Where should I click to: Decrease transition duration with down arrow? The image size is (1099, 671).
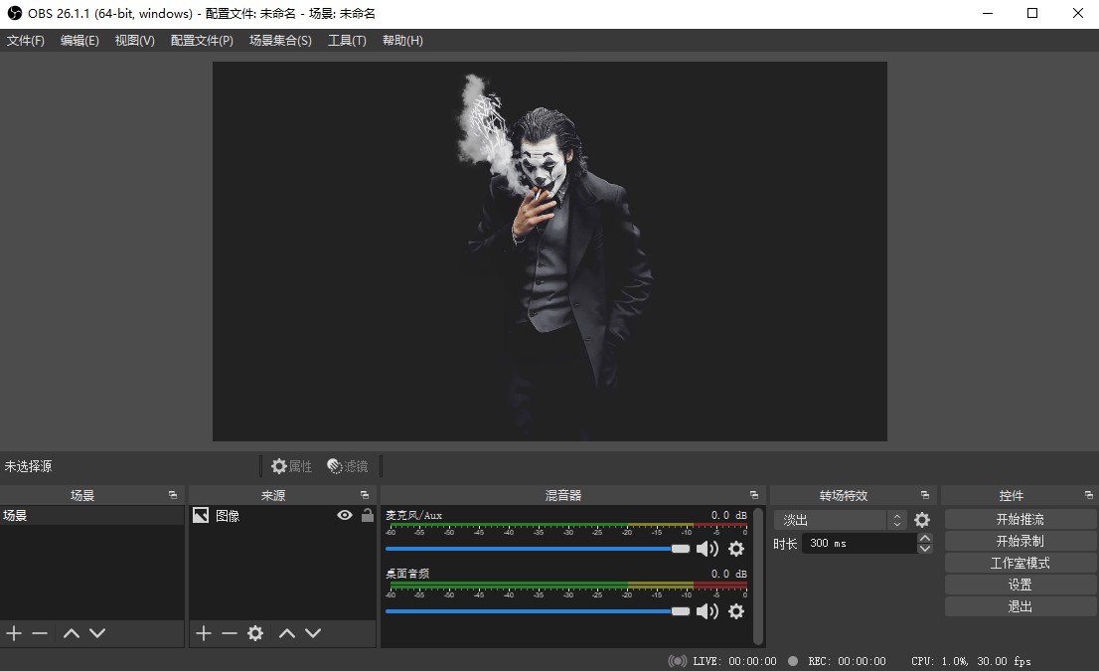(x=925, y=549)
